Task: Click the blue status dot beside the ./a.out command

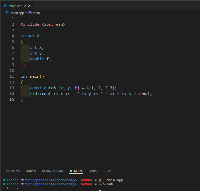Action: pyautogui.click(x=4, y=184)
